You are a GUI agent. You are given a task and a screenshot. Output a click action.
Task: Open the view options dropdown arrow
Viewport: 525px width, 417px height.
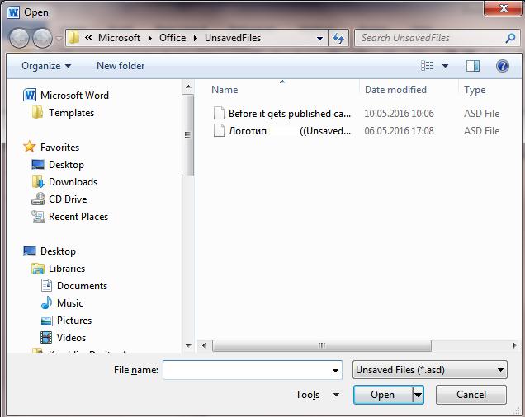tap(445, 66)
